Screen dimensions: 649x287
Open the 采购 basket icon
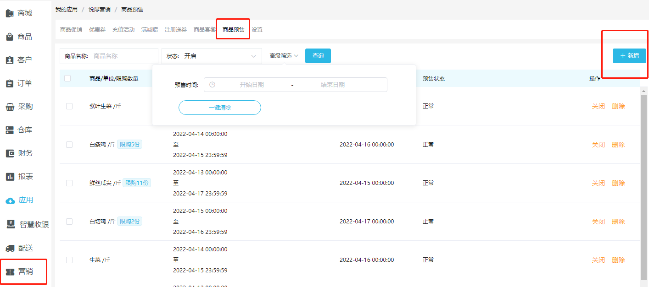tap(10, 107)
